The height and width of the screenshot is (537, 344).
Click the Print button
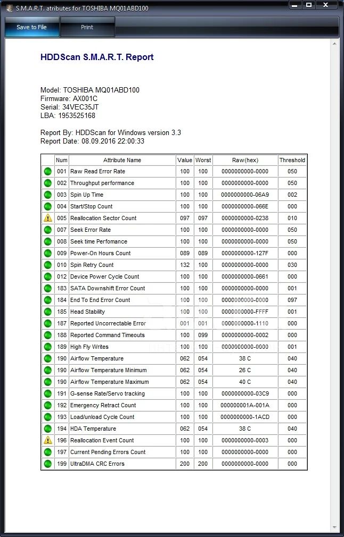tap(87, 27)
